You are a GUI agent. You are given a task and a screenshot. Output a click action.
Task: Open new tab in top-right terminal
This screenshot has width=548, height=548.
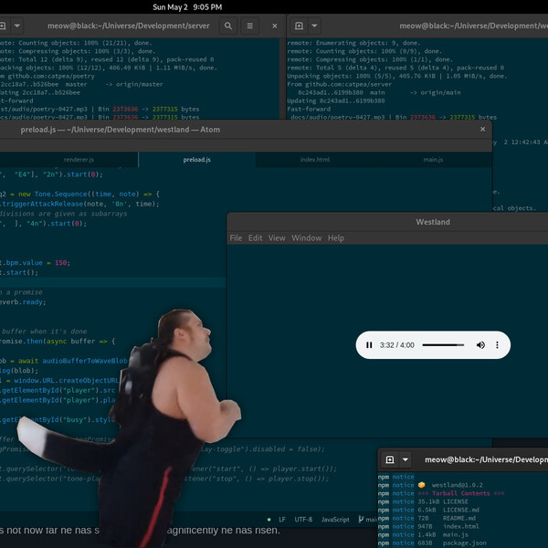pyautogui.click(x=299, y=26)
